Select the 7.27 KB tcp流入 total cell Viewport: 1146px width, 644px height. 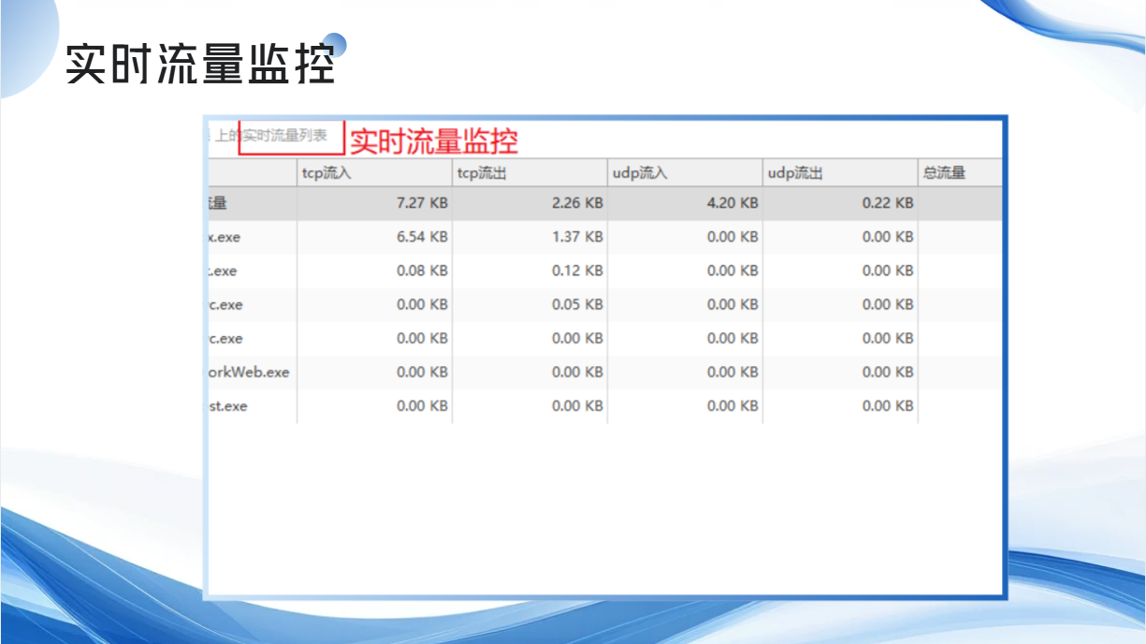point(422,203)
